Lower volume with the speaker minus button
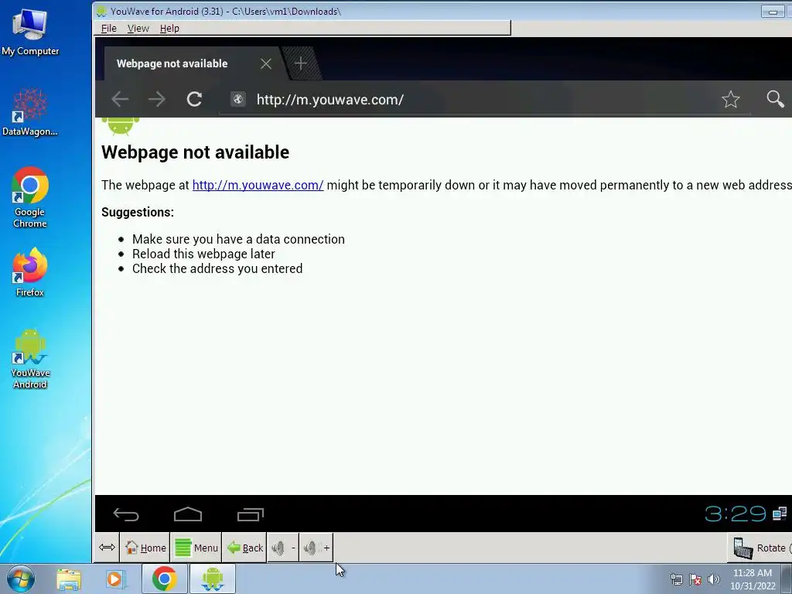The height and width of the screenshot is (594, 792). point(283,548)
